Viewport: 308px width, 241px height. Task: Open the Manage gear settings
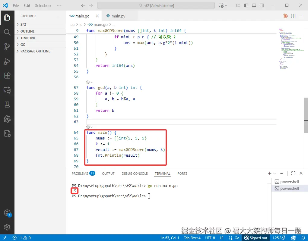7,227
